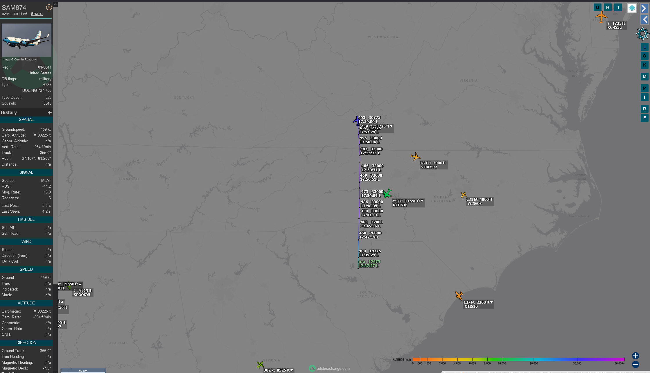
Task: Toggle the I button
Action: [x=644, y=97]
